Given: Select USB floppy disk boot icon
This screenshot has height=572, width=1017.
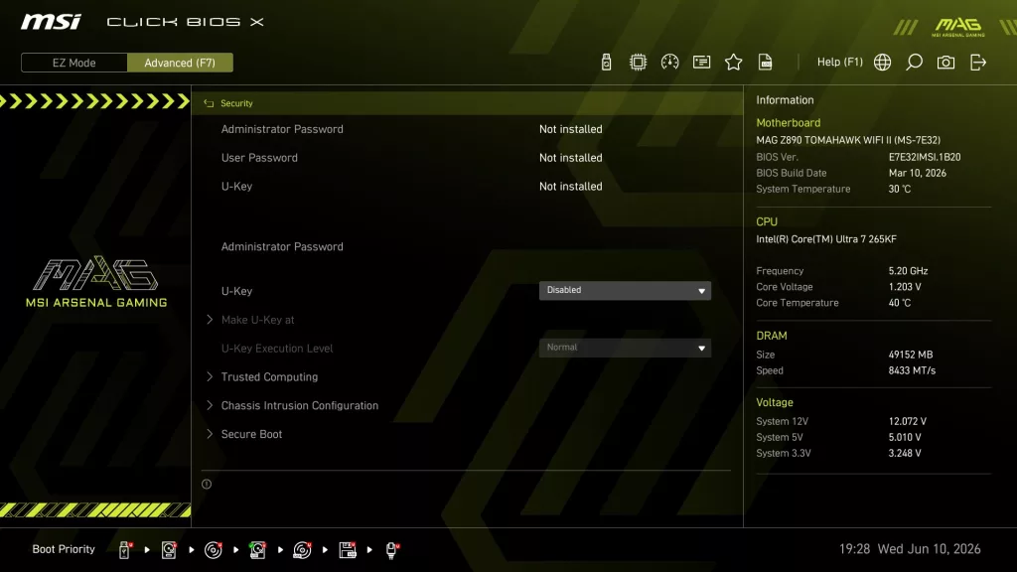Looking at the screenshot, I should tap(348, 550).
